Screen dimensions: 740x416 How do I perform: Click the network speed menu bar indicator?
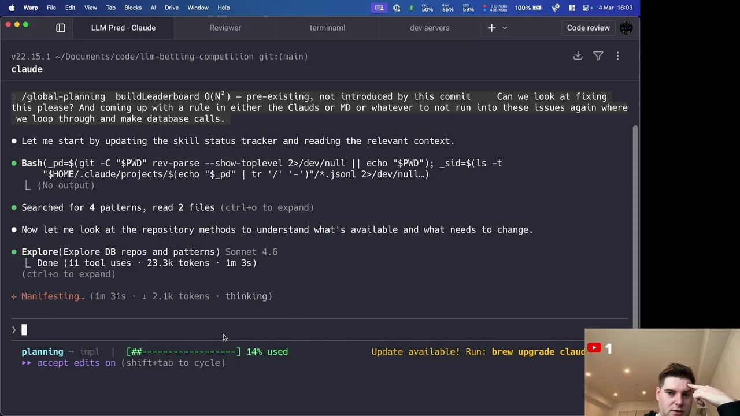pyautogui.click(x=495, y=8)
